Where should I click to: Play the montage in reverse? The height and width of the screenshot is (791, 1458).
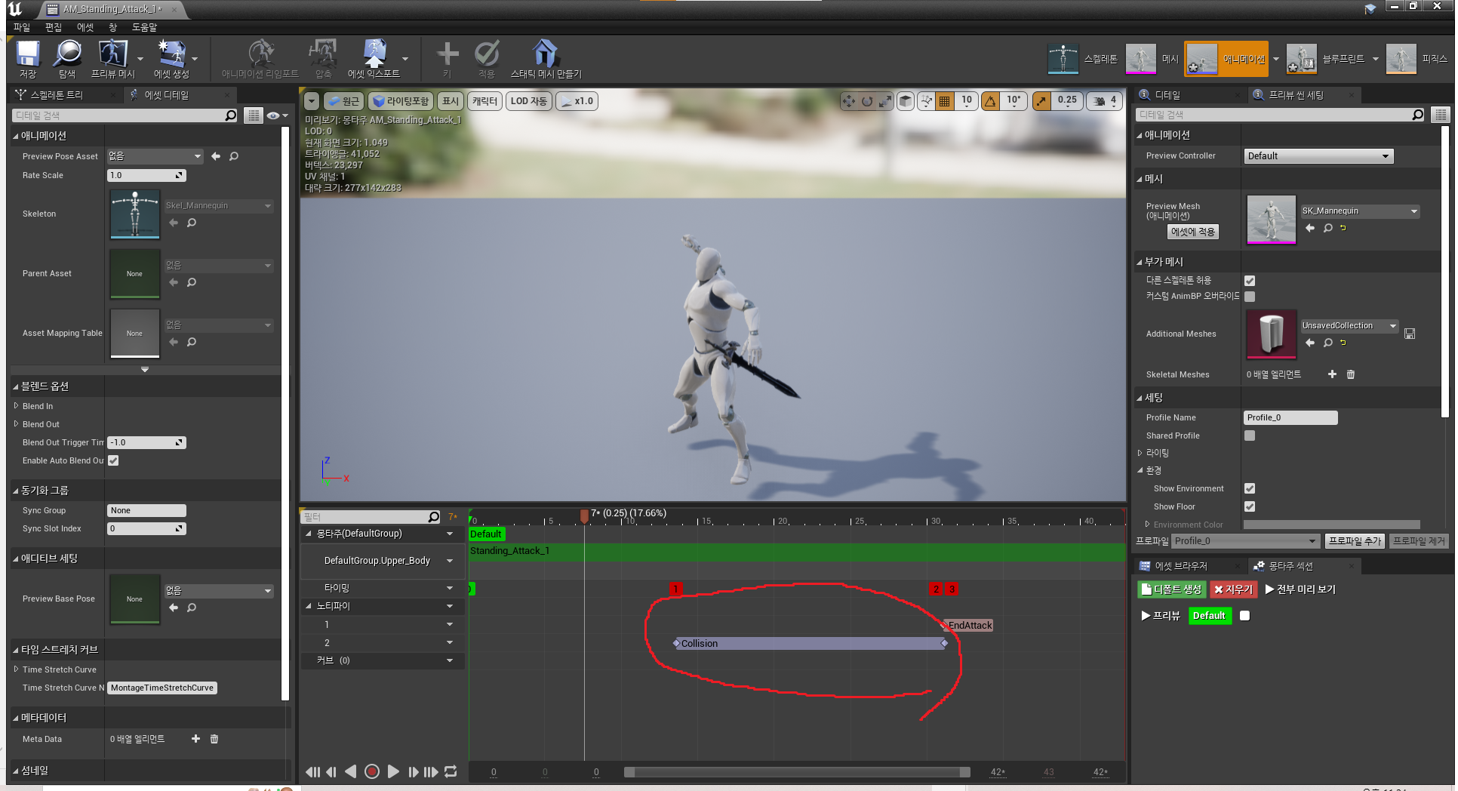point(351,771)
